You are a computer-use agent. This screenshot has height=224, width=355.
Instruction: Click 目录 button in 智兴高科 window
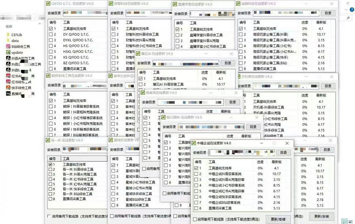(x=253, y=127)
